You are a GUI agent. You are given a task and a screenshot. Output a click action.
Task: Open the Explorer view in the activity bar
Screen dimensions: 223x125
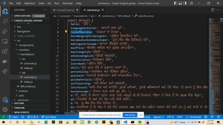5,11
